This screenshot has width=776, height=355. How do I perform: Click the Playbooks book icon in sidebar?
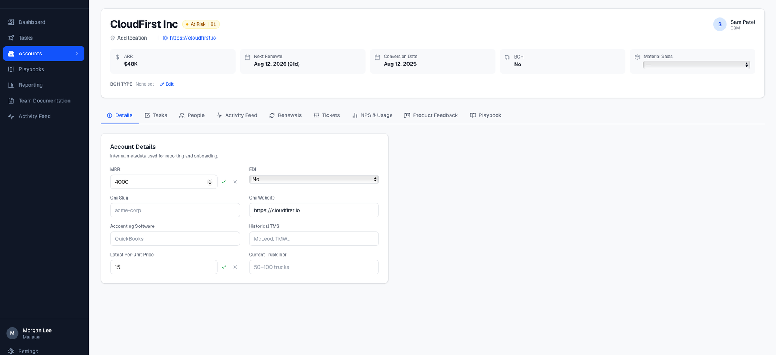tap(11, 69)
